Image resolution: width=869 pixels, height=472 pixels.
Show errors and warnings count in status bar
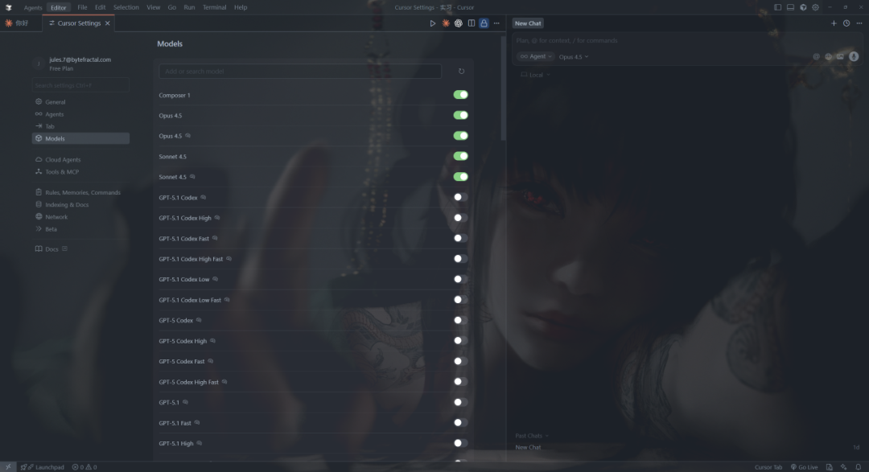click(84, 467)
